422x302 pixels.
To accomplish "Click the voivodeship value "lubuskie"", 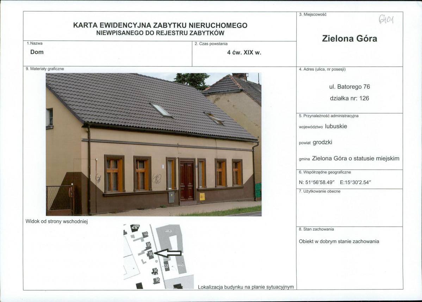I will (x=336, y=126).
